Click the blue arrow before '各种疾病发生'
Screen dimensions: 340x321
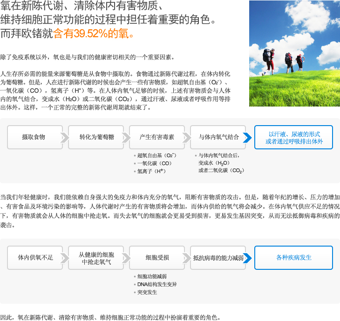247,258
